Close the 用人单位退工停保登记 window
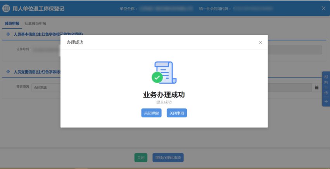The height and width of the screenshot is (169, 330). click(x=324, y=9)
